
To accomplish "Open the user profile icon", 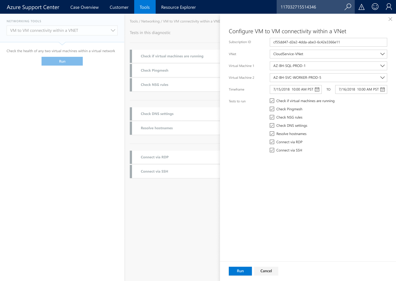I will pyautogui.click(x=389, y=7).
